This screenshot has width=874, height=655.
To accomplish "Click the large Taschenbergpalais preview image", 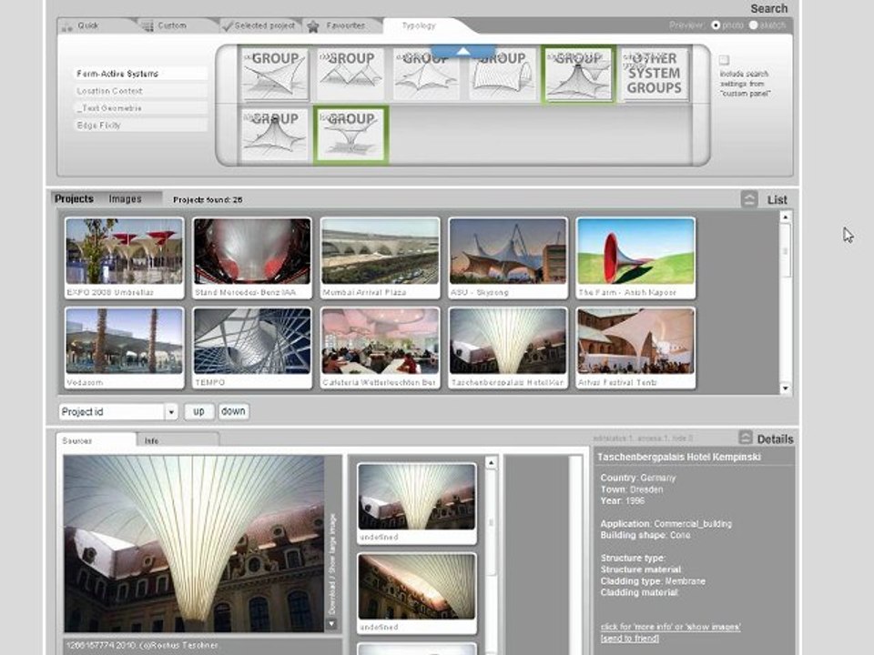I will point(194,544).
